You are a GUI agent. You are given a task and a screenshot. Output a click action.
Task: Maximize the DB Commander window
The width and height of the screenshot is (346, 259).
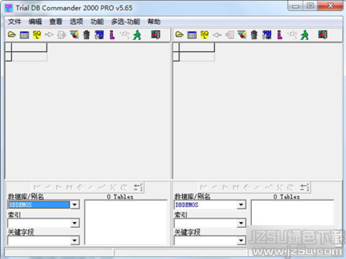pos(310,6)
